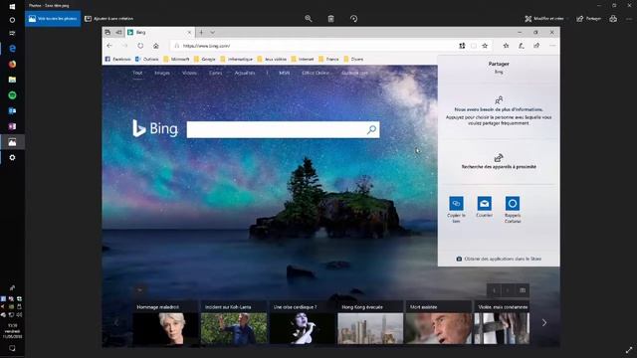Image resolution: width=637 pixels, height=358 pixels.
Task: Open Task View from the taskbar
Action: pos(12,33)
